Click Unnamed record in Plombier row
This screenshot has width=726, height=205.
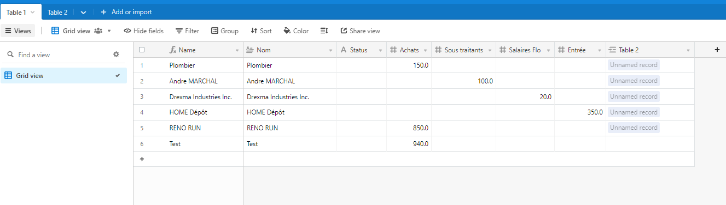pyautogui.click(x=634, y=65)
